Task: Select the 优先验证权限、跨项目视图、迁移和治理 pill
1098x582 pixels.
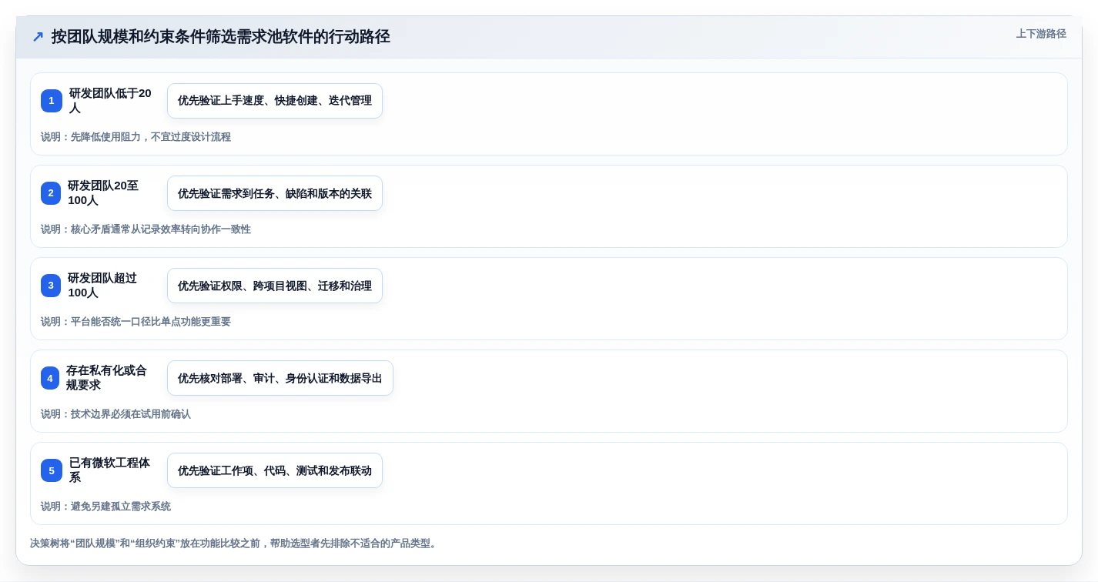Action: 275,286
